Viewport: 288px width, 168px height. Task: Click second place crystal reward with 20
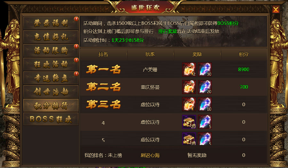[x=205, y=87]
